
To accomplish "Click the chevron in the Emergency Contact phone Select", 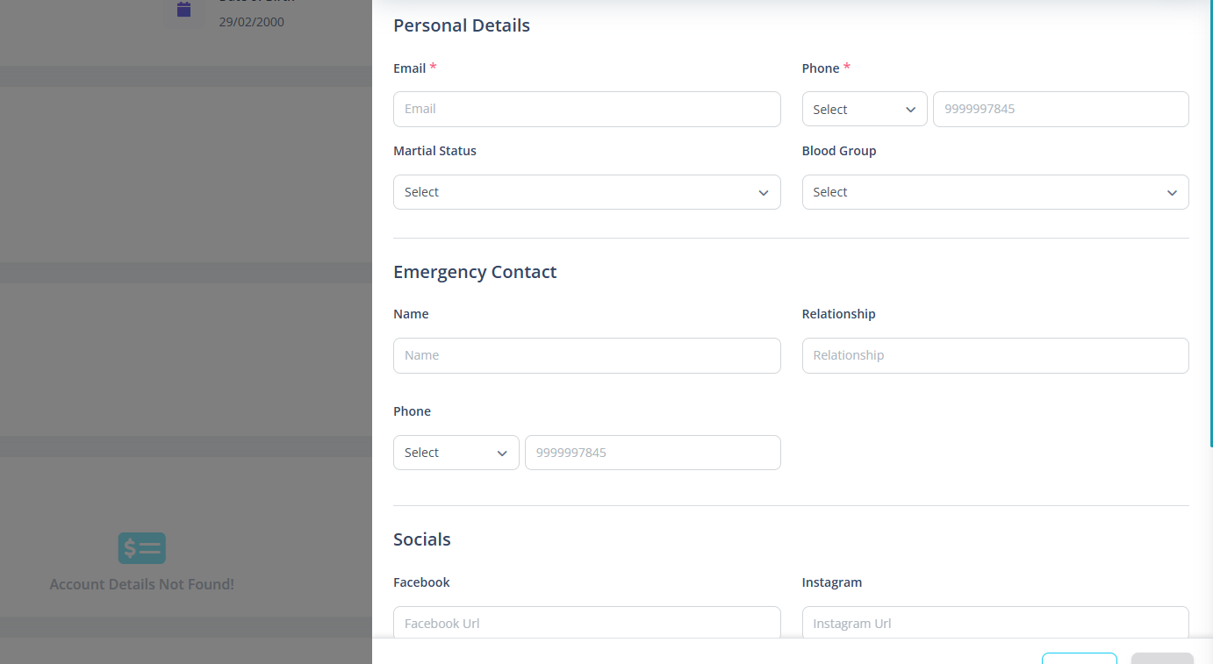I will click(502, 453).
